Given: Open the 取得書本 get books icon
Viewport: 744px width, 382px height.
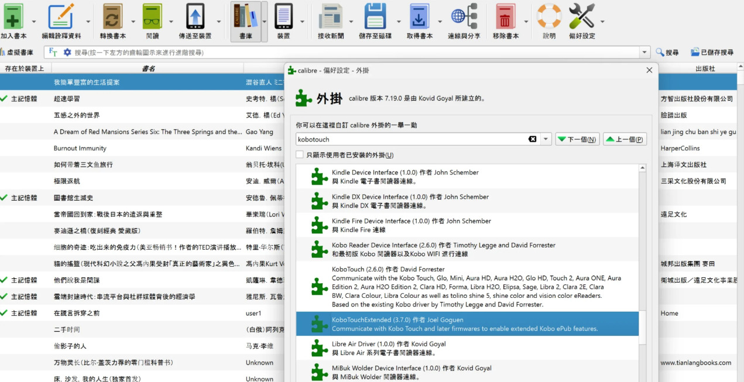Looking at the screenshot, I should [x=420, y=16].
